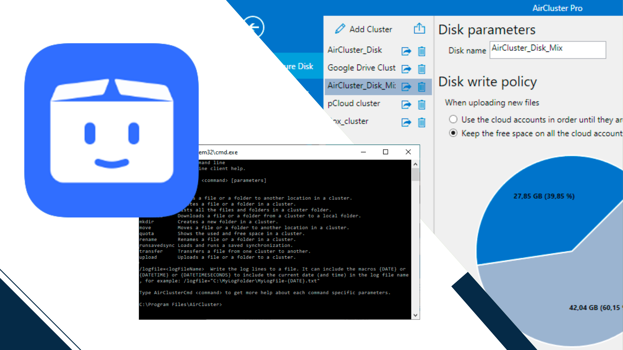Viewport: 623px width, 350px height.
Task: Delete AirCluster_Disk_Mix via its trash icon
Action: [421, 87]
